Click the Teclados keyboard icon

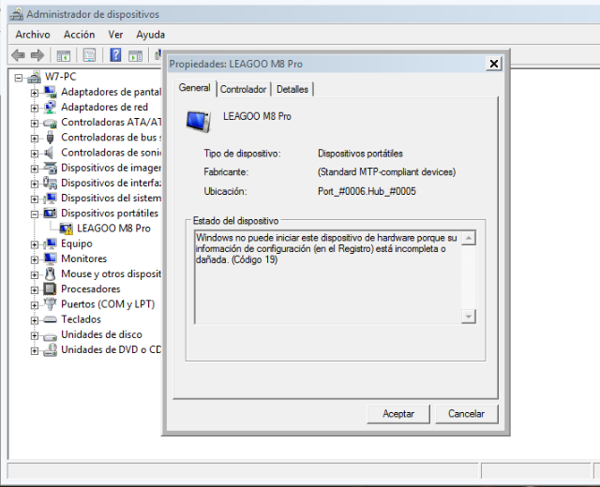(50, 319)
